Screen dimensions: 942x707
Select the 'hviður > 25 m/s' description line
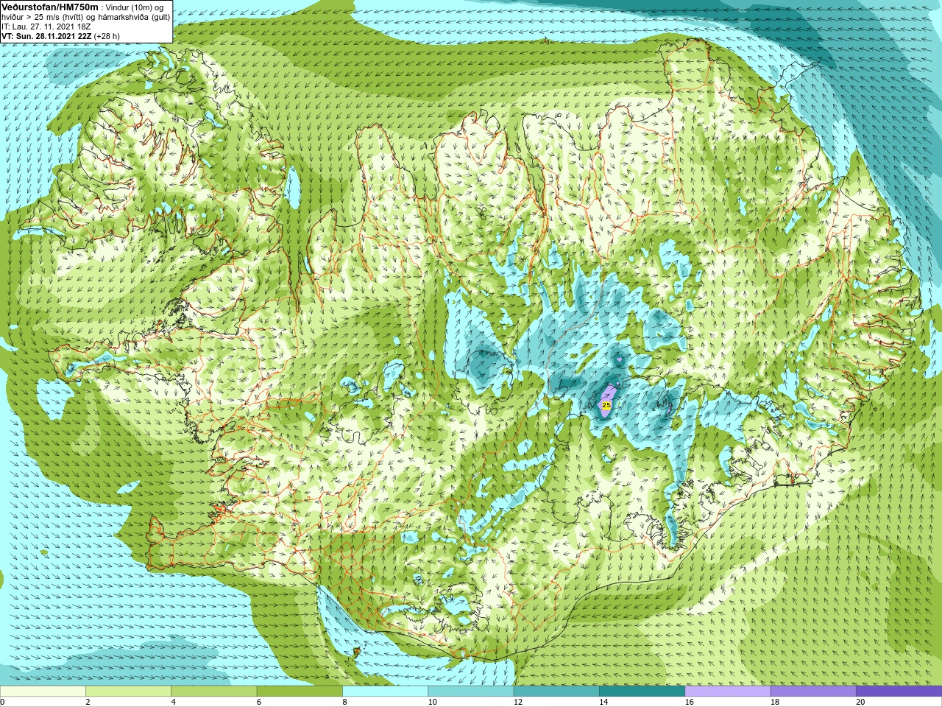pos(85,16)
